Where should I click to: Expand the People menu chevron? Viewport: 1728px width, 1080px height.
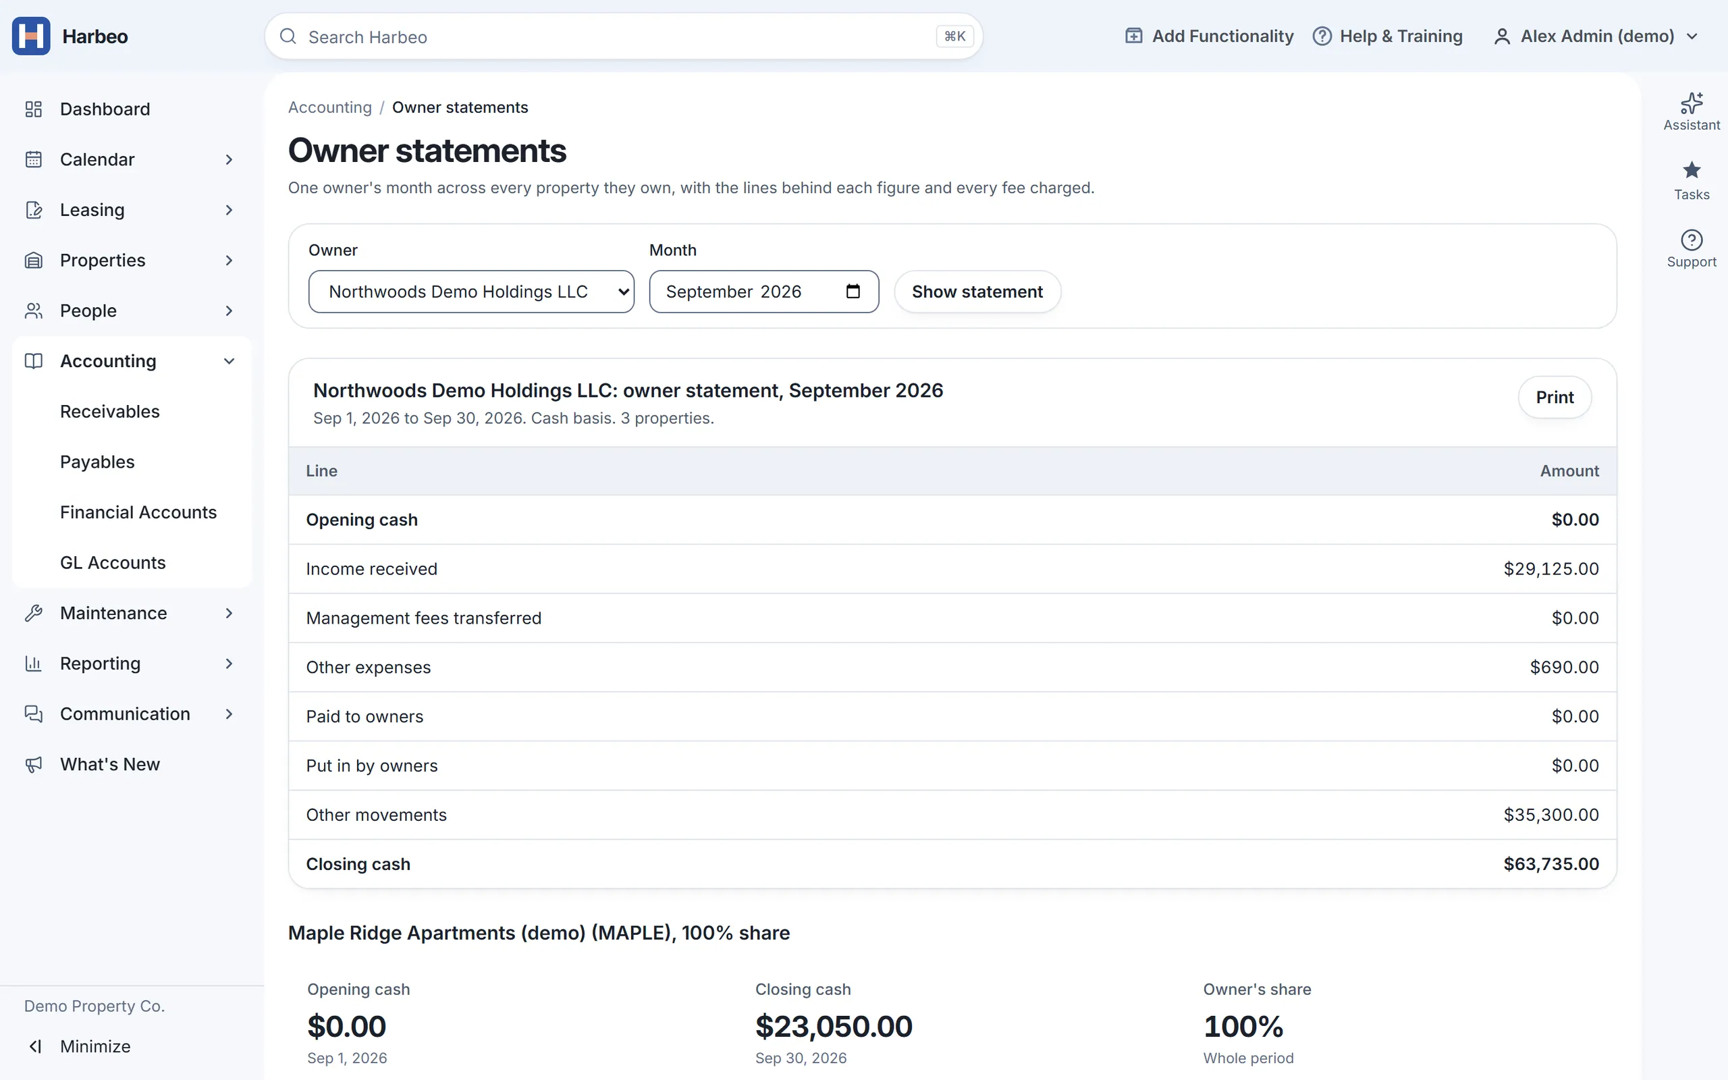[x=229, y=310]
